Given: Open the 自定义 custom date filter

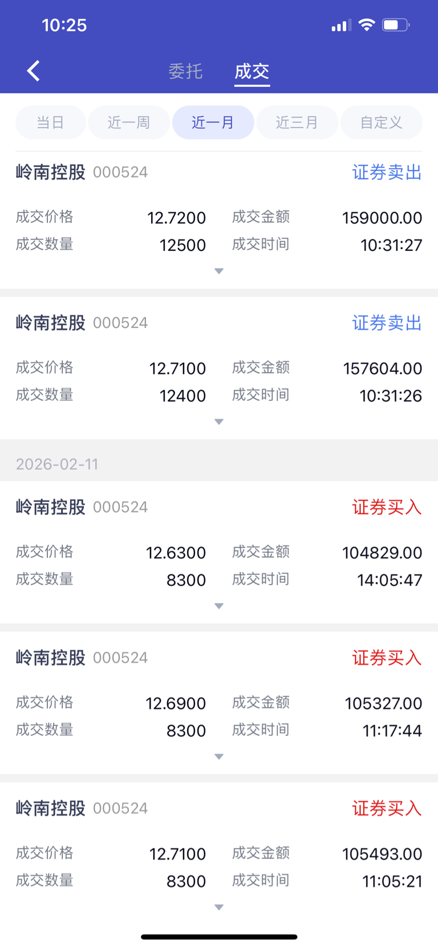Looking at the screenshot, I should (x=381, y=123).
